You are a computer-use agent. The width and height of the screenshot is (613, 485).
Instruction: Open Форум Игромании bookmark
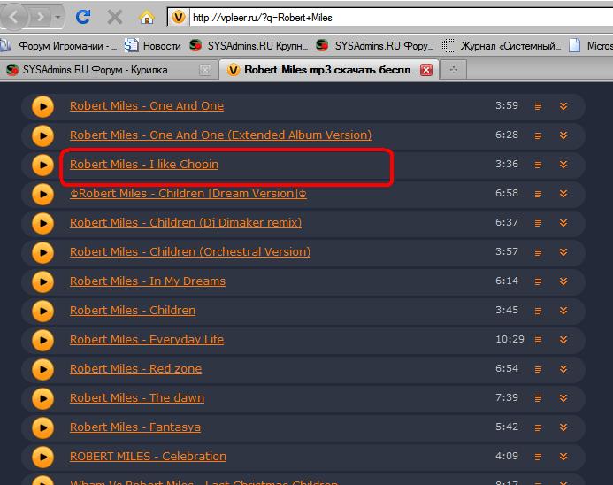click(58, 46)
